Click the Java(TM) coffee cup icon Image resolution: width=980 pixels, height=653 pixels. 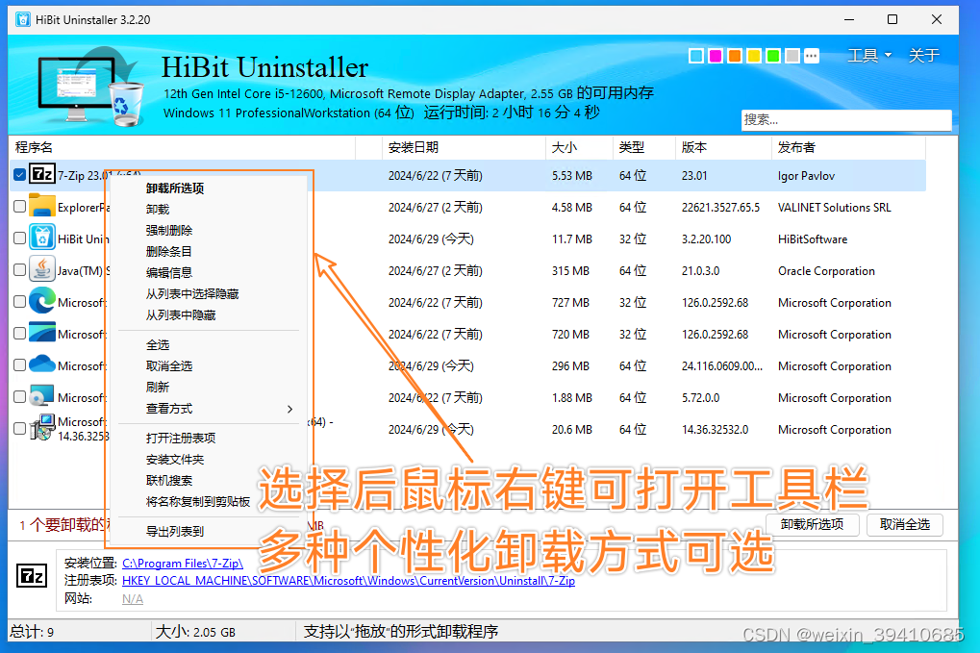42,269
